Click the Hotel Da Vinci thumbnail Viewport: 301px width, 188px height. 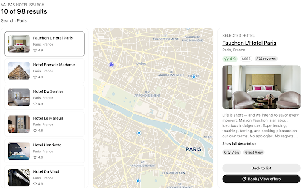[x=19, y=177]
